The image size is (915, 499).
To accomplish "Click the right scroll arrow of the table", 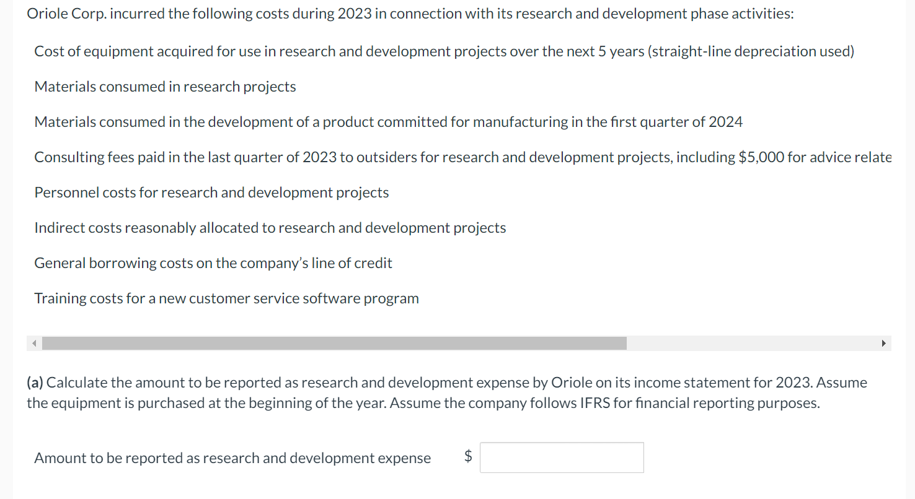I will tap(883, 344).
